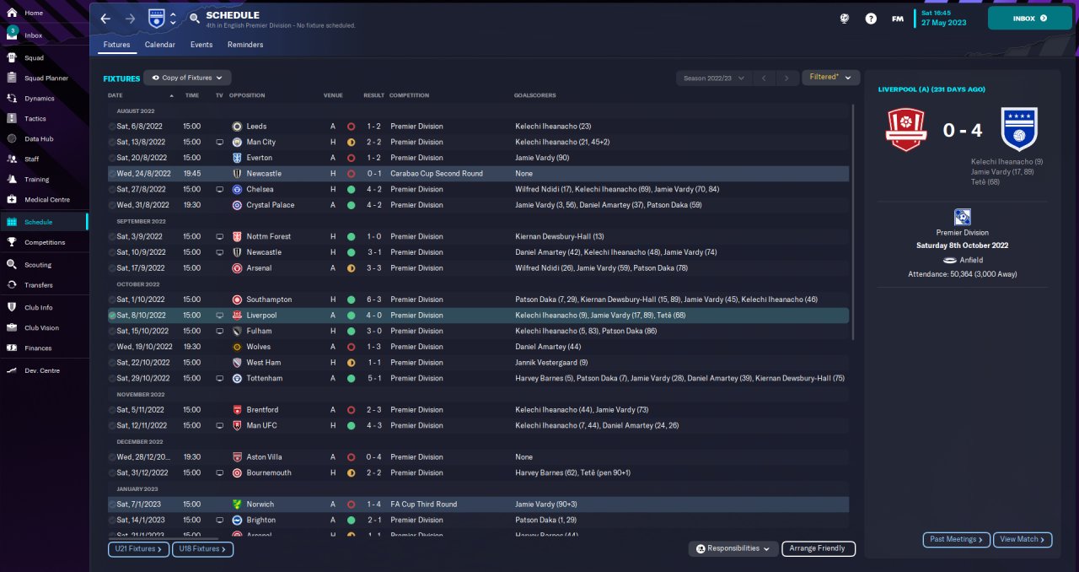Go to the Staff section

pos(32,159)
